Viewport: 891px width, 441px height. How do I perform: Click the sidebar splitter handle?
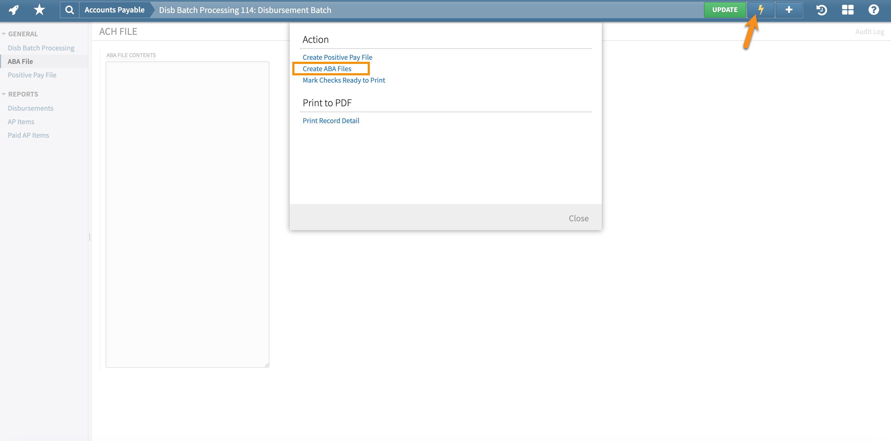[x=89, y=237]
